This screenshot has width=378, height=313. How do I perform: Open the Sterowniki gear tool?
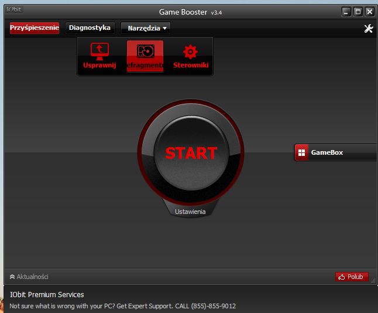point(191,56)
